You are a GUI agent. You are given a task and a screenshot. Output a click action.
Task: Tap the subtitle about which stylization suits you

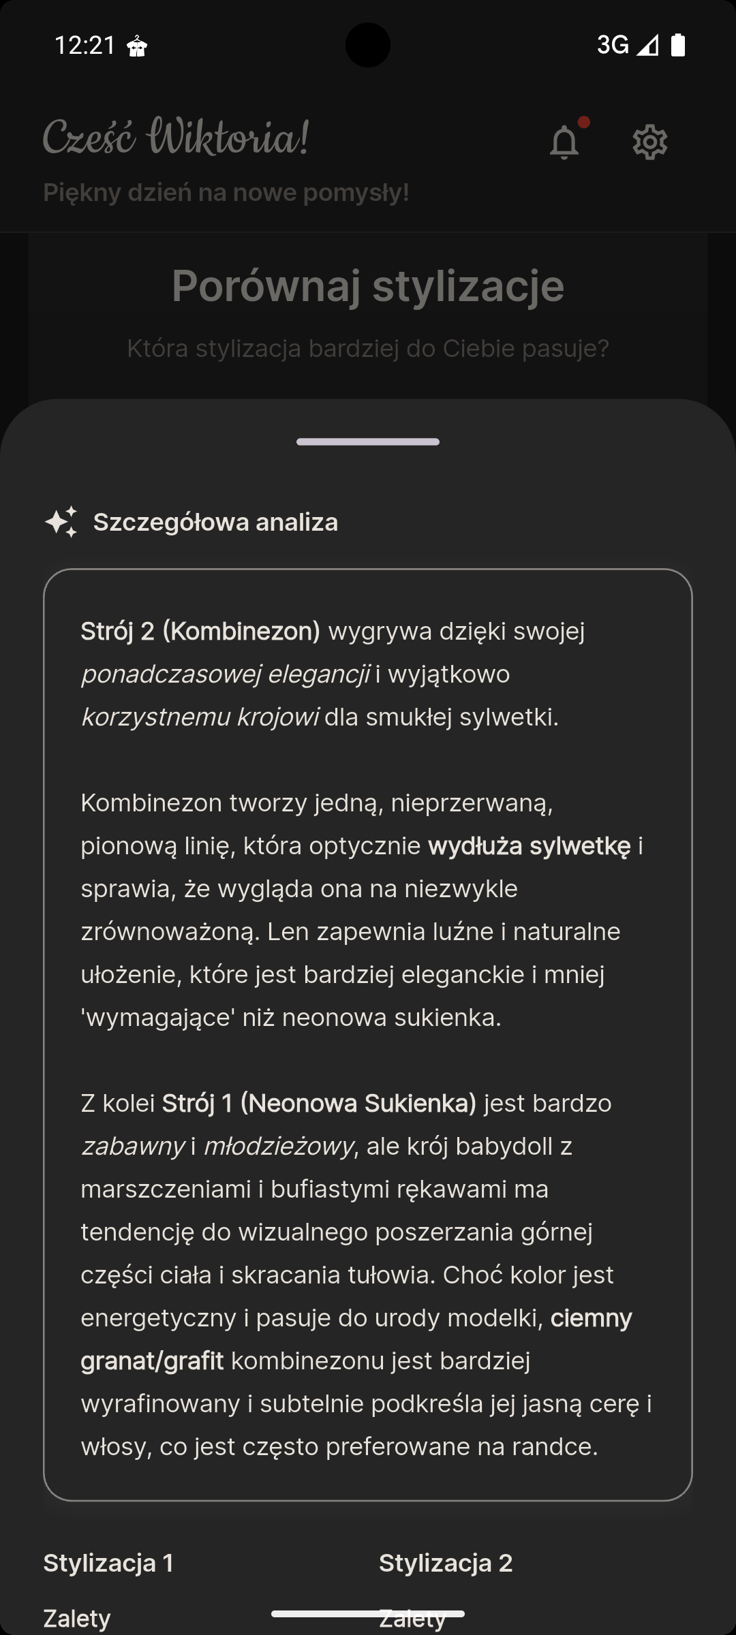coord(368,347)
